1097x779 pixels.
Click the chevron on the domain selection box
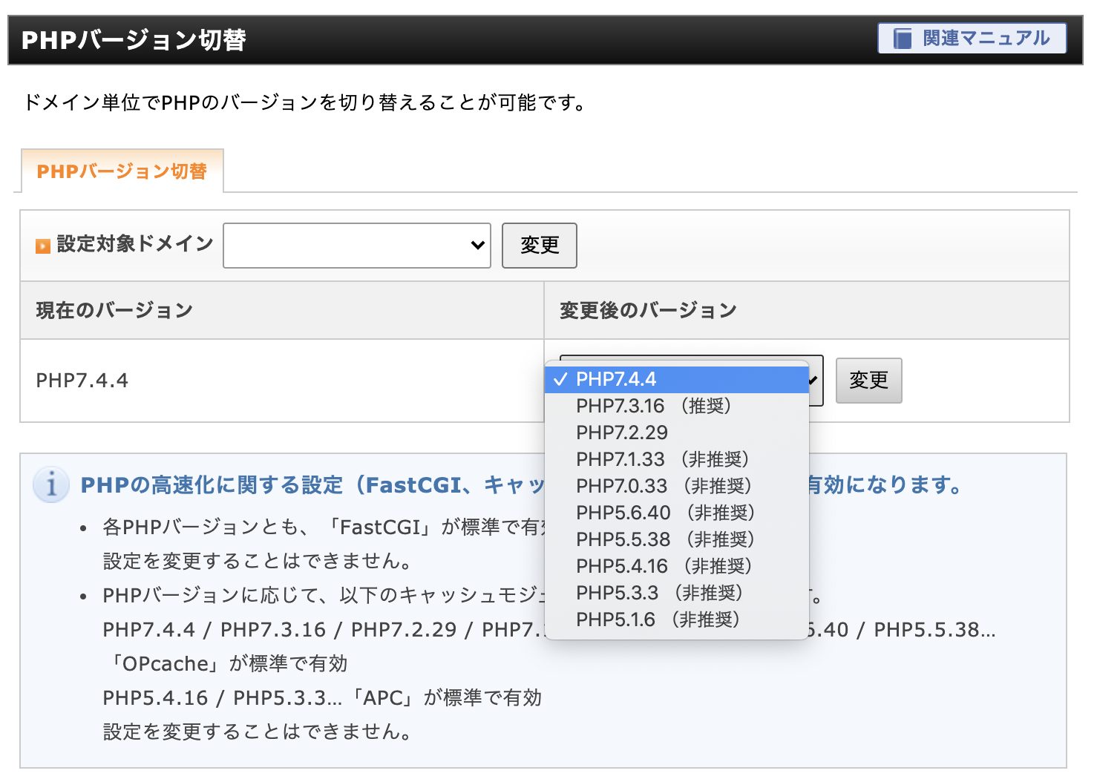pyautogui.click(x=477, y=245)
